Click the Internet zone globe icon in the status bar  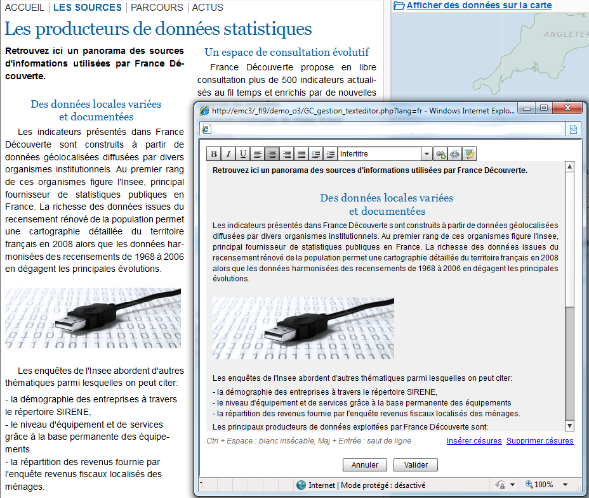(x=301, y=485)
